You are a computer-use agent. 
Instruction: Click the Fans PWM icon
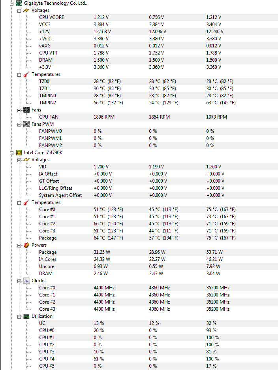(26, 124)
